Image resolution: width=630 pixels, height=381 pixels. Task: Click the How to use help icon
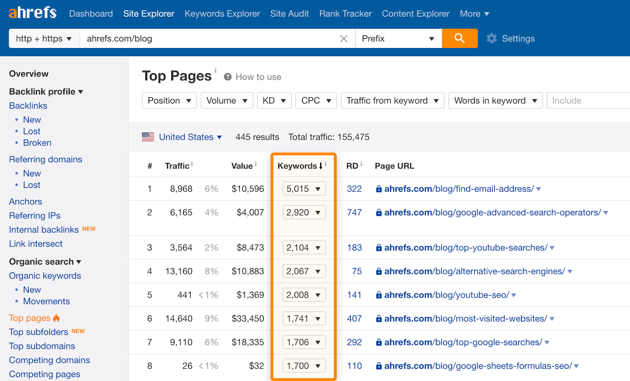[x=227, y=77]
